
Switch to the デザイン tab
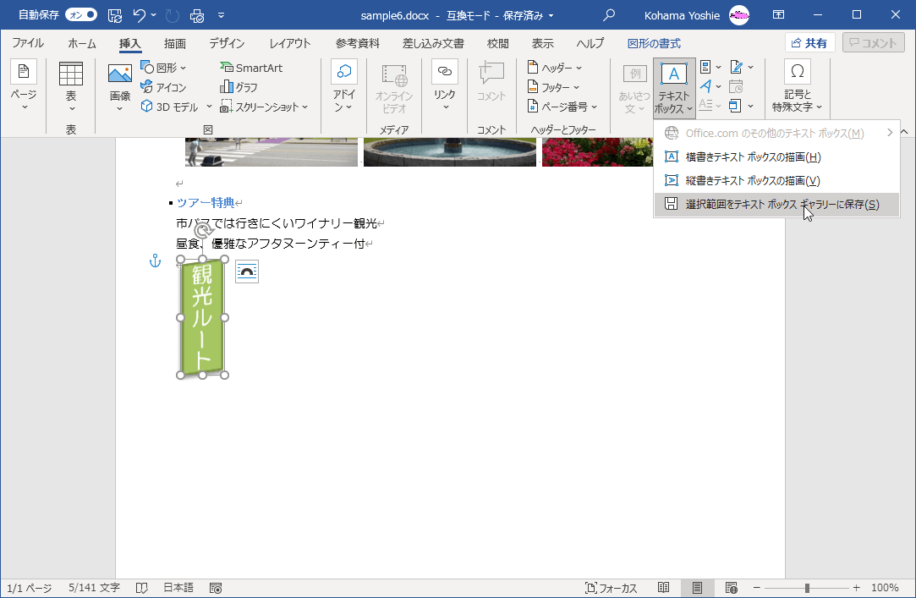[x=227, y=43]
